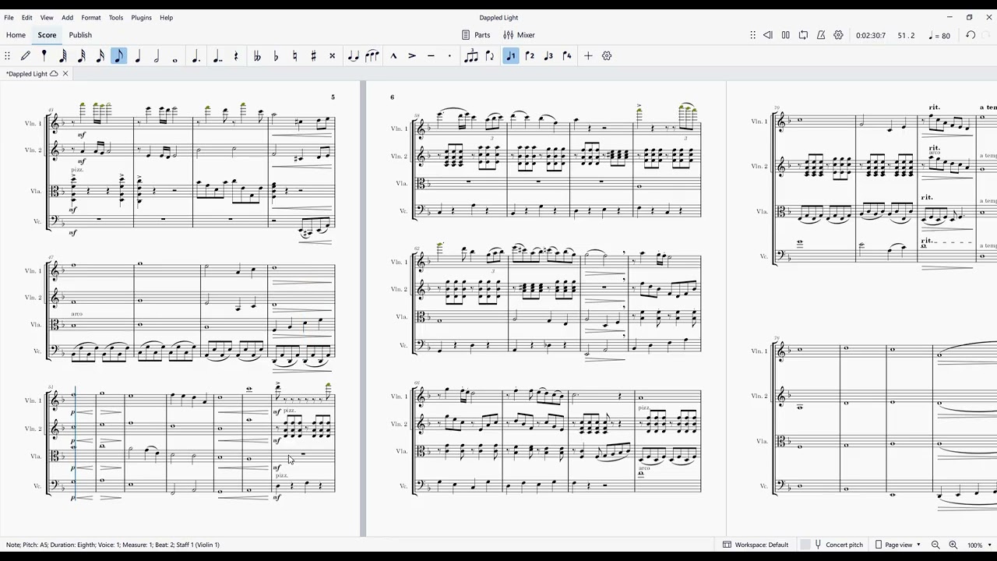Add marcato articulation
Viewport: 997px width, 561px height.
click(x=393, y=56)
